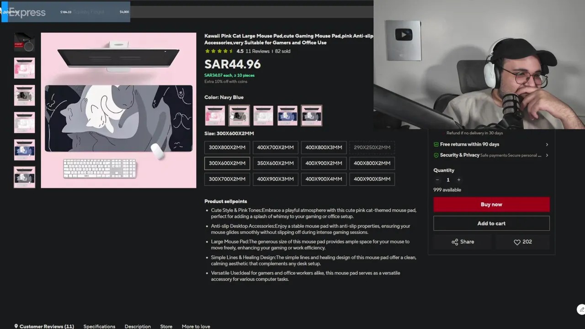Click the main product image
Image resolution: width=585 pixels, height=329 pixels.
tap(118, 110)
